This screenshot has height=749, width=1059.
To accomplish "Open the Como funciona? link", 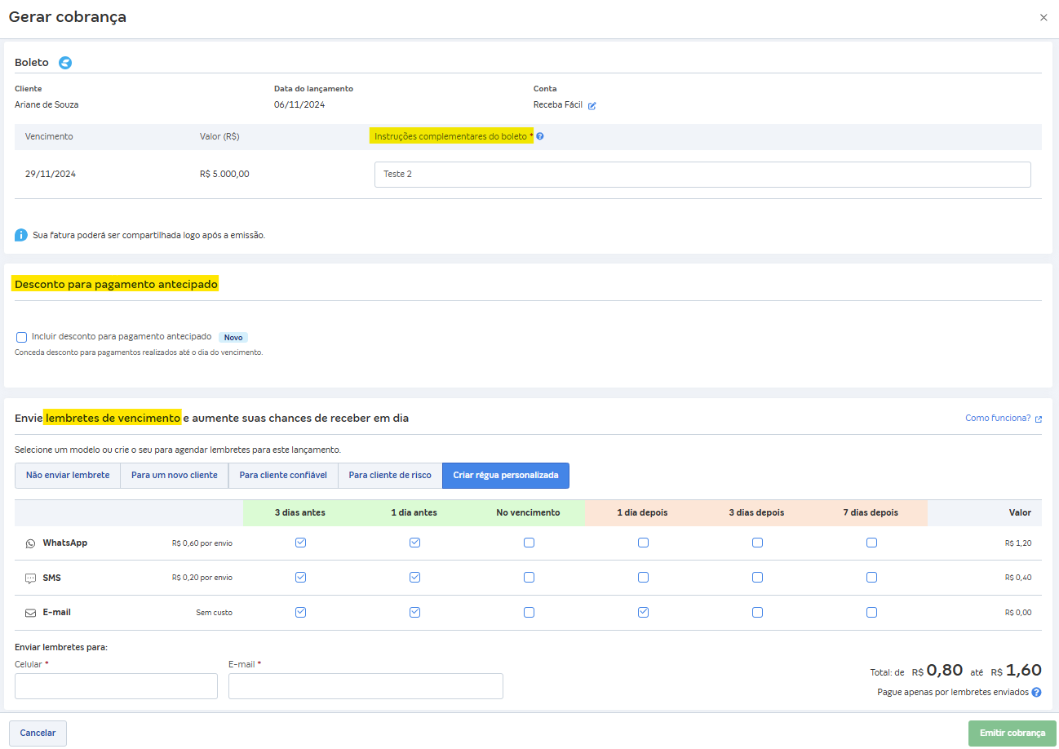I will tap(998, 418).
